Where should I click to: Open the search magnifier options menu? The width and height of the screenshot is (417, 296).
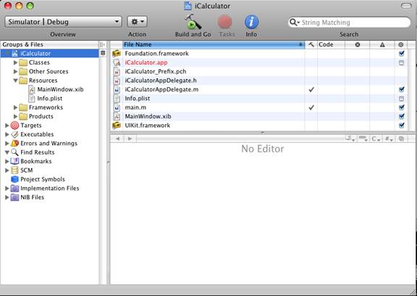point(295,22)
